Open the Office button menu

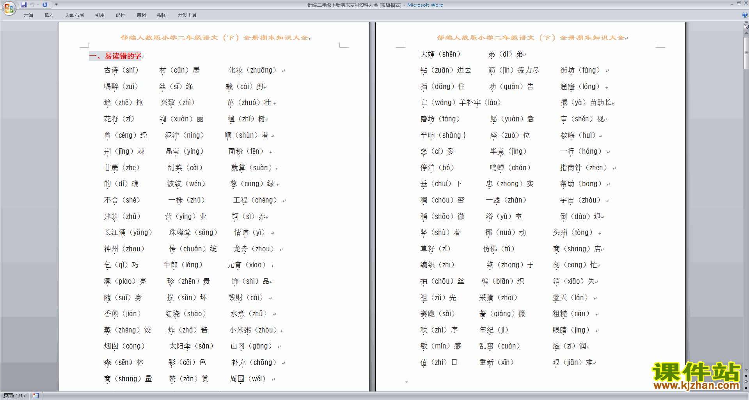pos(9,8)
